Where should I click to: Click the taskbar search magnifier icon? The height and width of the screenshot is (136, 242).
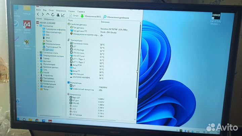point(24,120)
